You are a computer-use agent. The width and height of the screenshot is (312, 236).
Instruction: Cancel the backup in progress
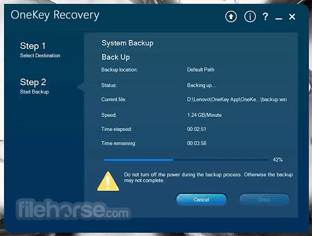click(201, 200)
